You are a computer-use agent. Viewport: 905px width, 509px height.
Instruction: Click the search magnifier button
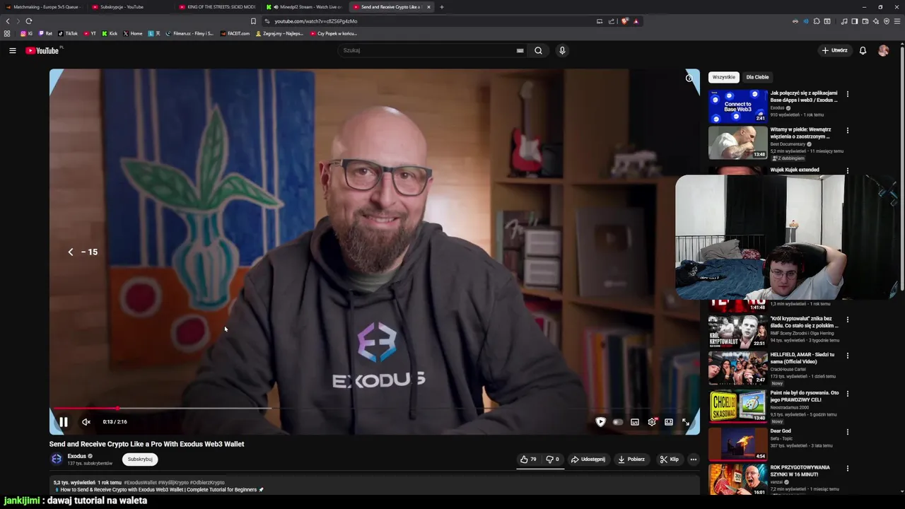point(538,50)
